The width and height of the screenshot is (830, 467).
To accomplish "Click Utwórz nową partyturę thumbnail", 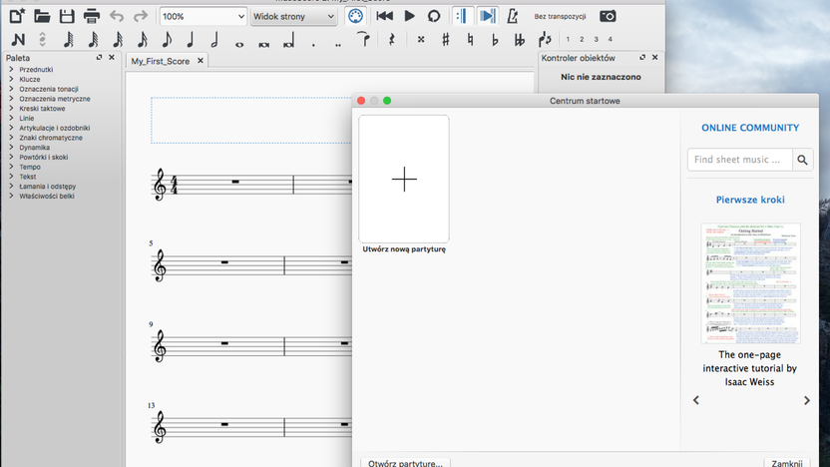I will click(x=404, y=179).
